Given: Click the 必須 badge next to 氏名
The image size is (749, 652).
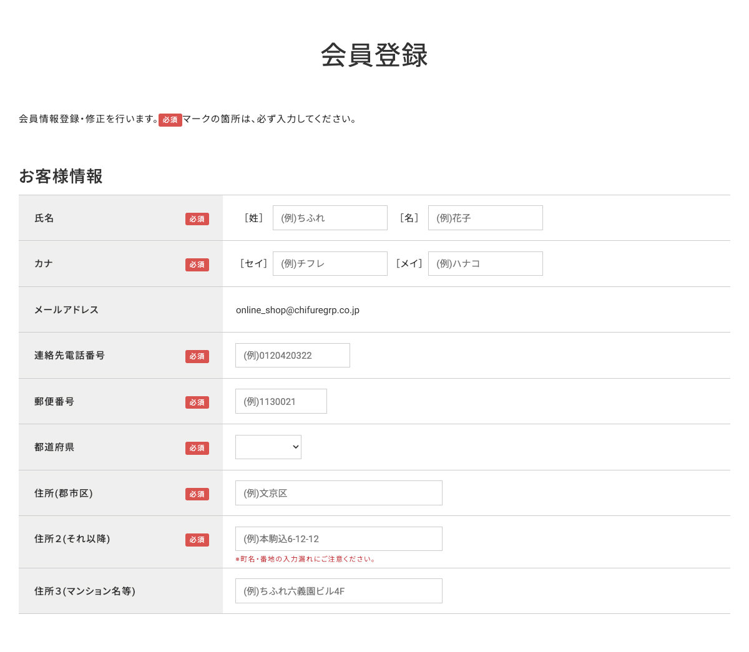Looking at the screenshot, I should click(x=197, y=219).
